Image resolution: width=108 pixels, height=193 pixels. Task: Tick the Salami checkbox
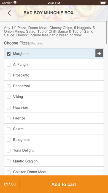[x=9, y=129]
